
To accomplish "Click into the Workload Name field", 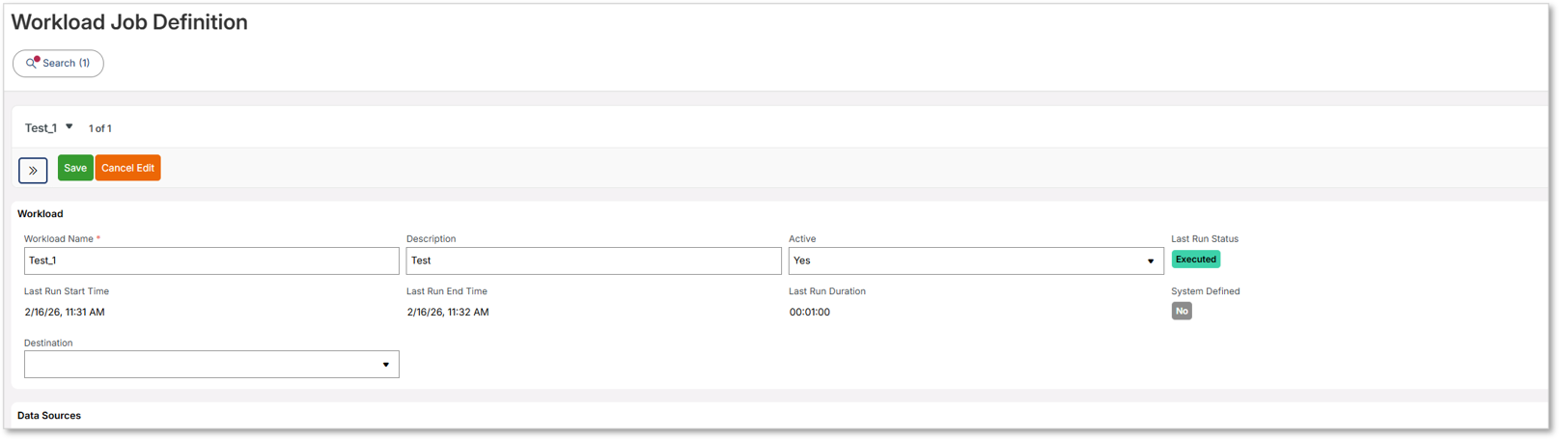I will point(211,261).
